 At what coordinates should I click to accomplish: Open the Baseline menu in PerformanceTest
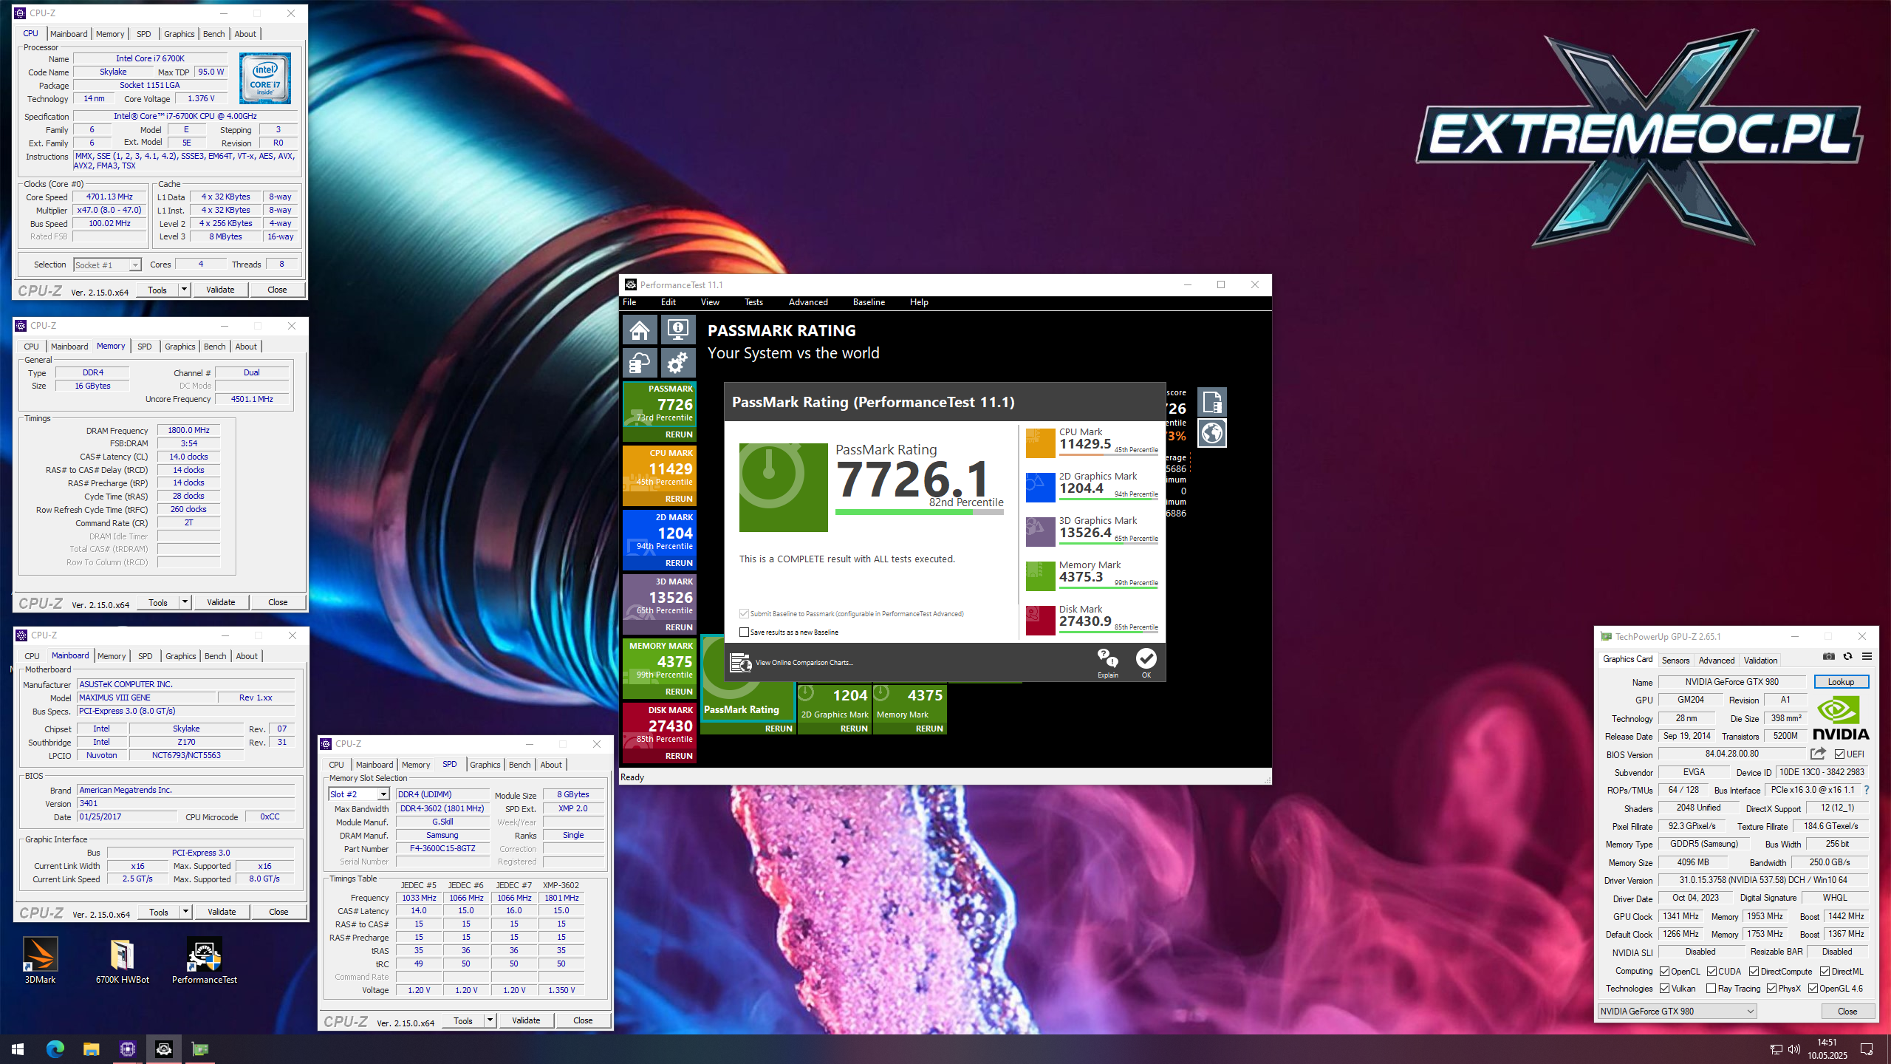click(x=869, y=302)
